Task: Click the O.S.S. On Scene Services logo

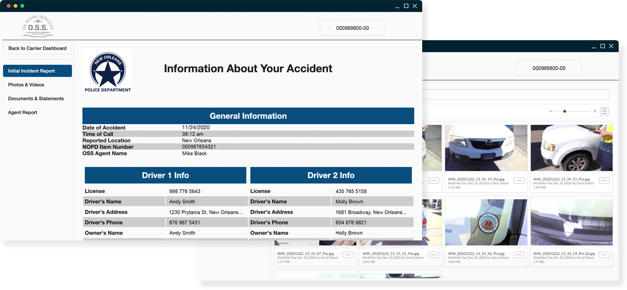Action: (x=38, y=26)
